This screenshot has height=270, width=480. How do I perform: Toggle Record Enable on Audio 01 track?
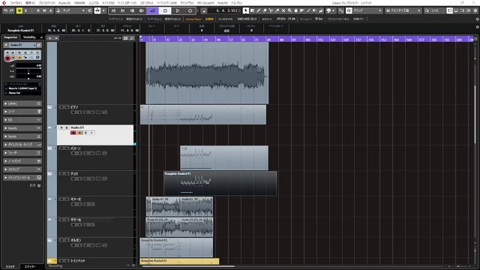[73, 133]
